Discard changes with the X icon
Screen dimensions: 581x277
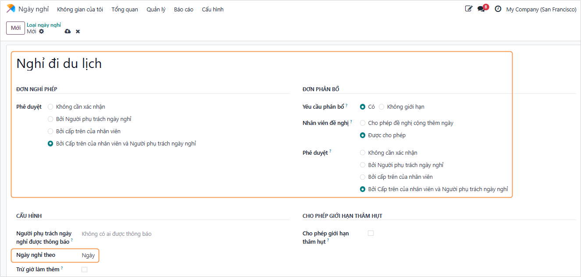tap(78, 32)
